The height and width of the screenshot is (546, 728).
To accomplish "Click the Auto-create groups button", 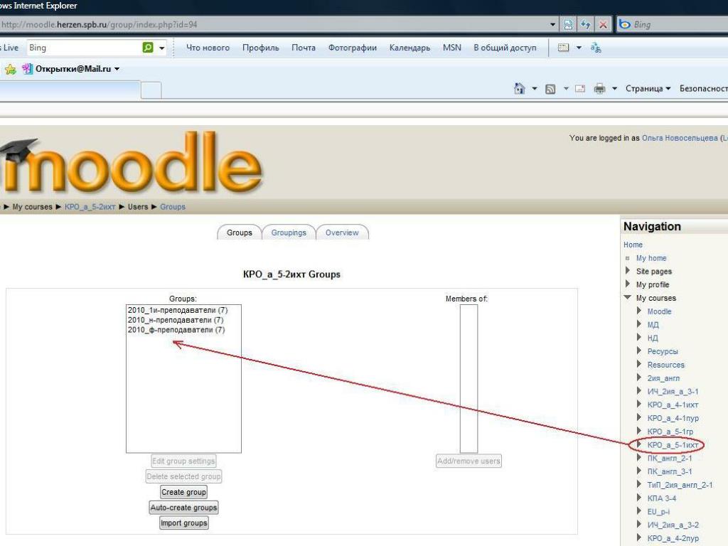I will coord(184,508).
